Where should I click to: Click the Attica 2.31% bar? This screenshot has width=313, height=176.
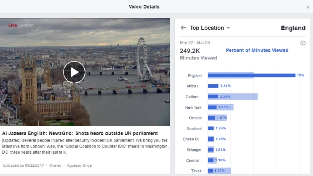(x=213, y=86)
